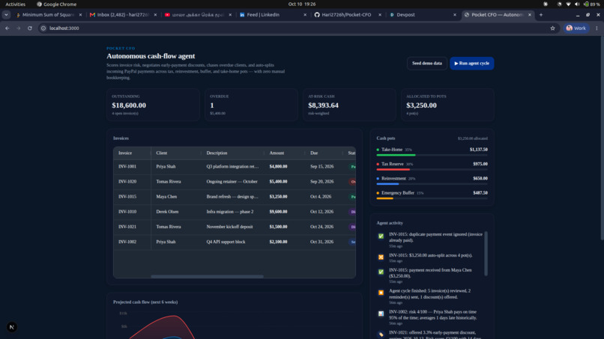Image resolution: width=604 pixels, height=339 pixels.
Task: Click the INV-1021 invoice number
Action: pos(127,227)
